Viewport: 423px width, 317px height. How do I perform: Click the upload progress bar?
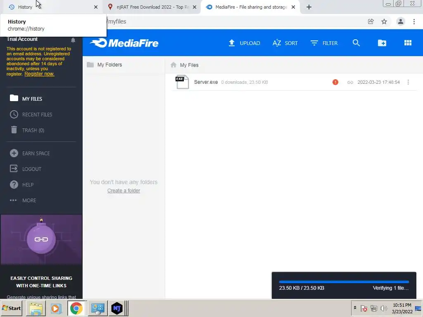tap(344, 282)
